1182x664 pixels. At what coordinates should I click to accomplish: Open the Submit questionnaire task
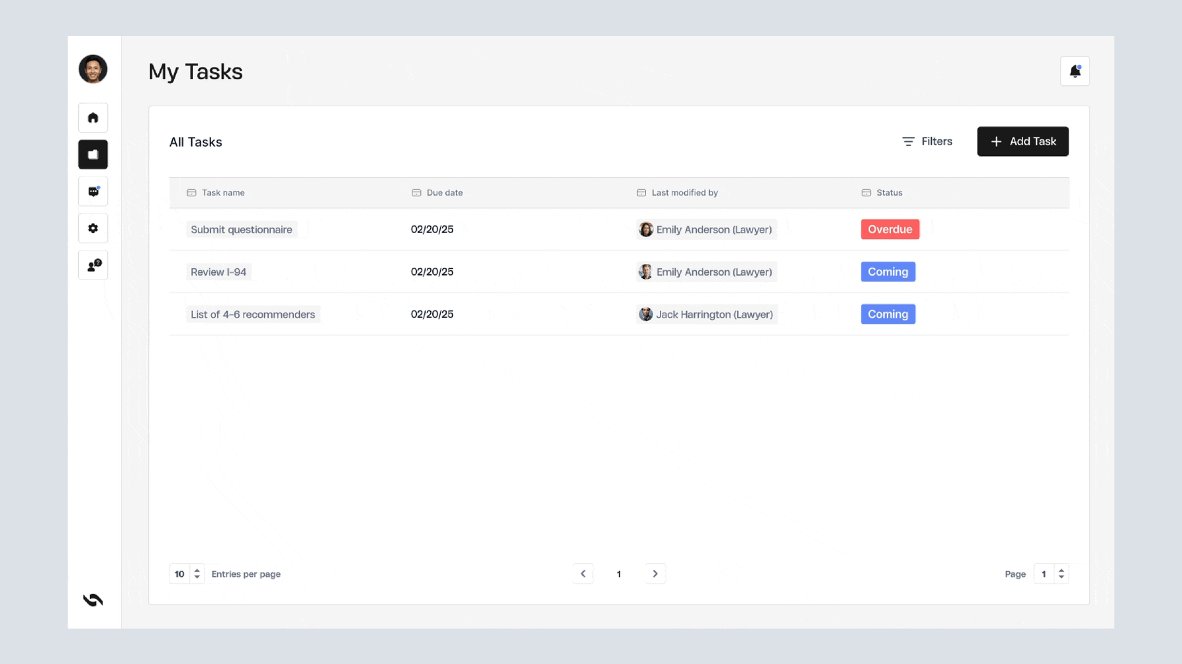(x=242, y=230)
